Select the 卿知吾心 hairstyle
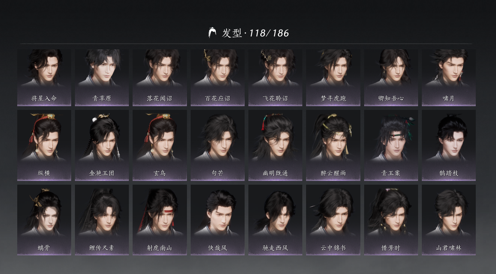This screenshot has height=274, width=496. coord(391,78)
